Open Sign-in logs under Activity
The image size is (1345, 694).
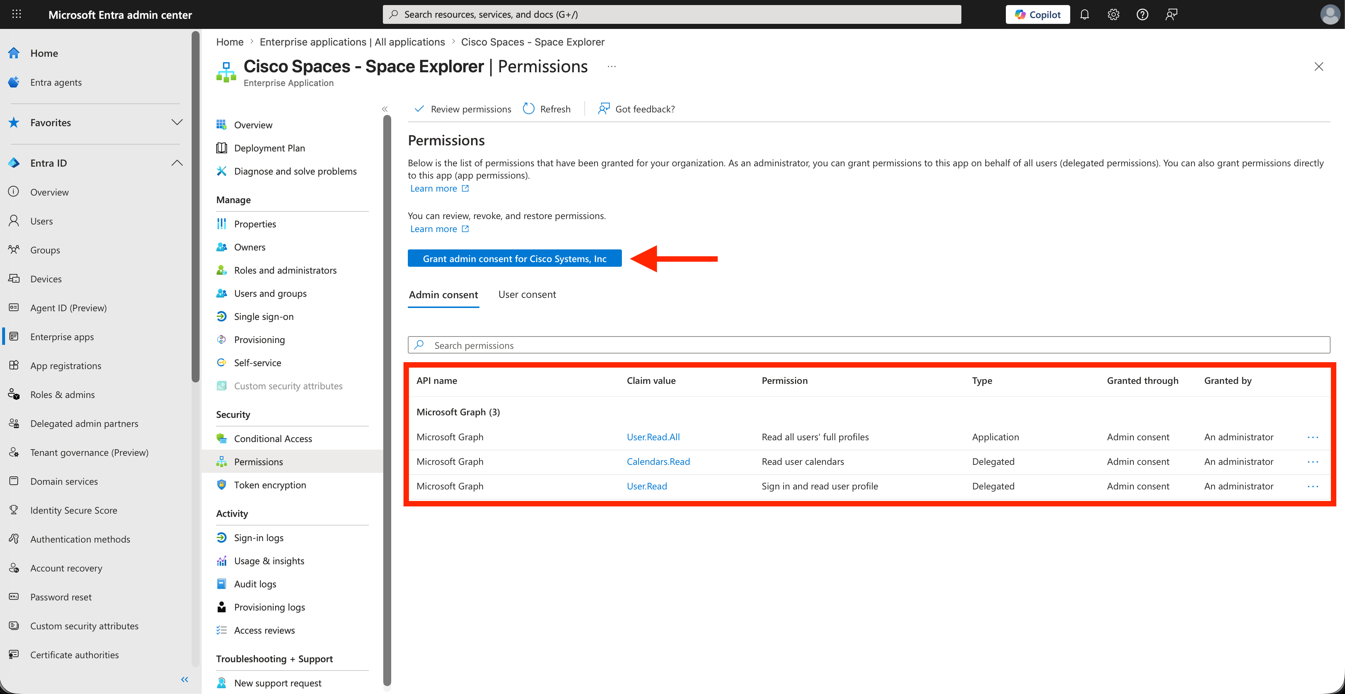(x=259, y=537)
